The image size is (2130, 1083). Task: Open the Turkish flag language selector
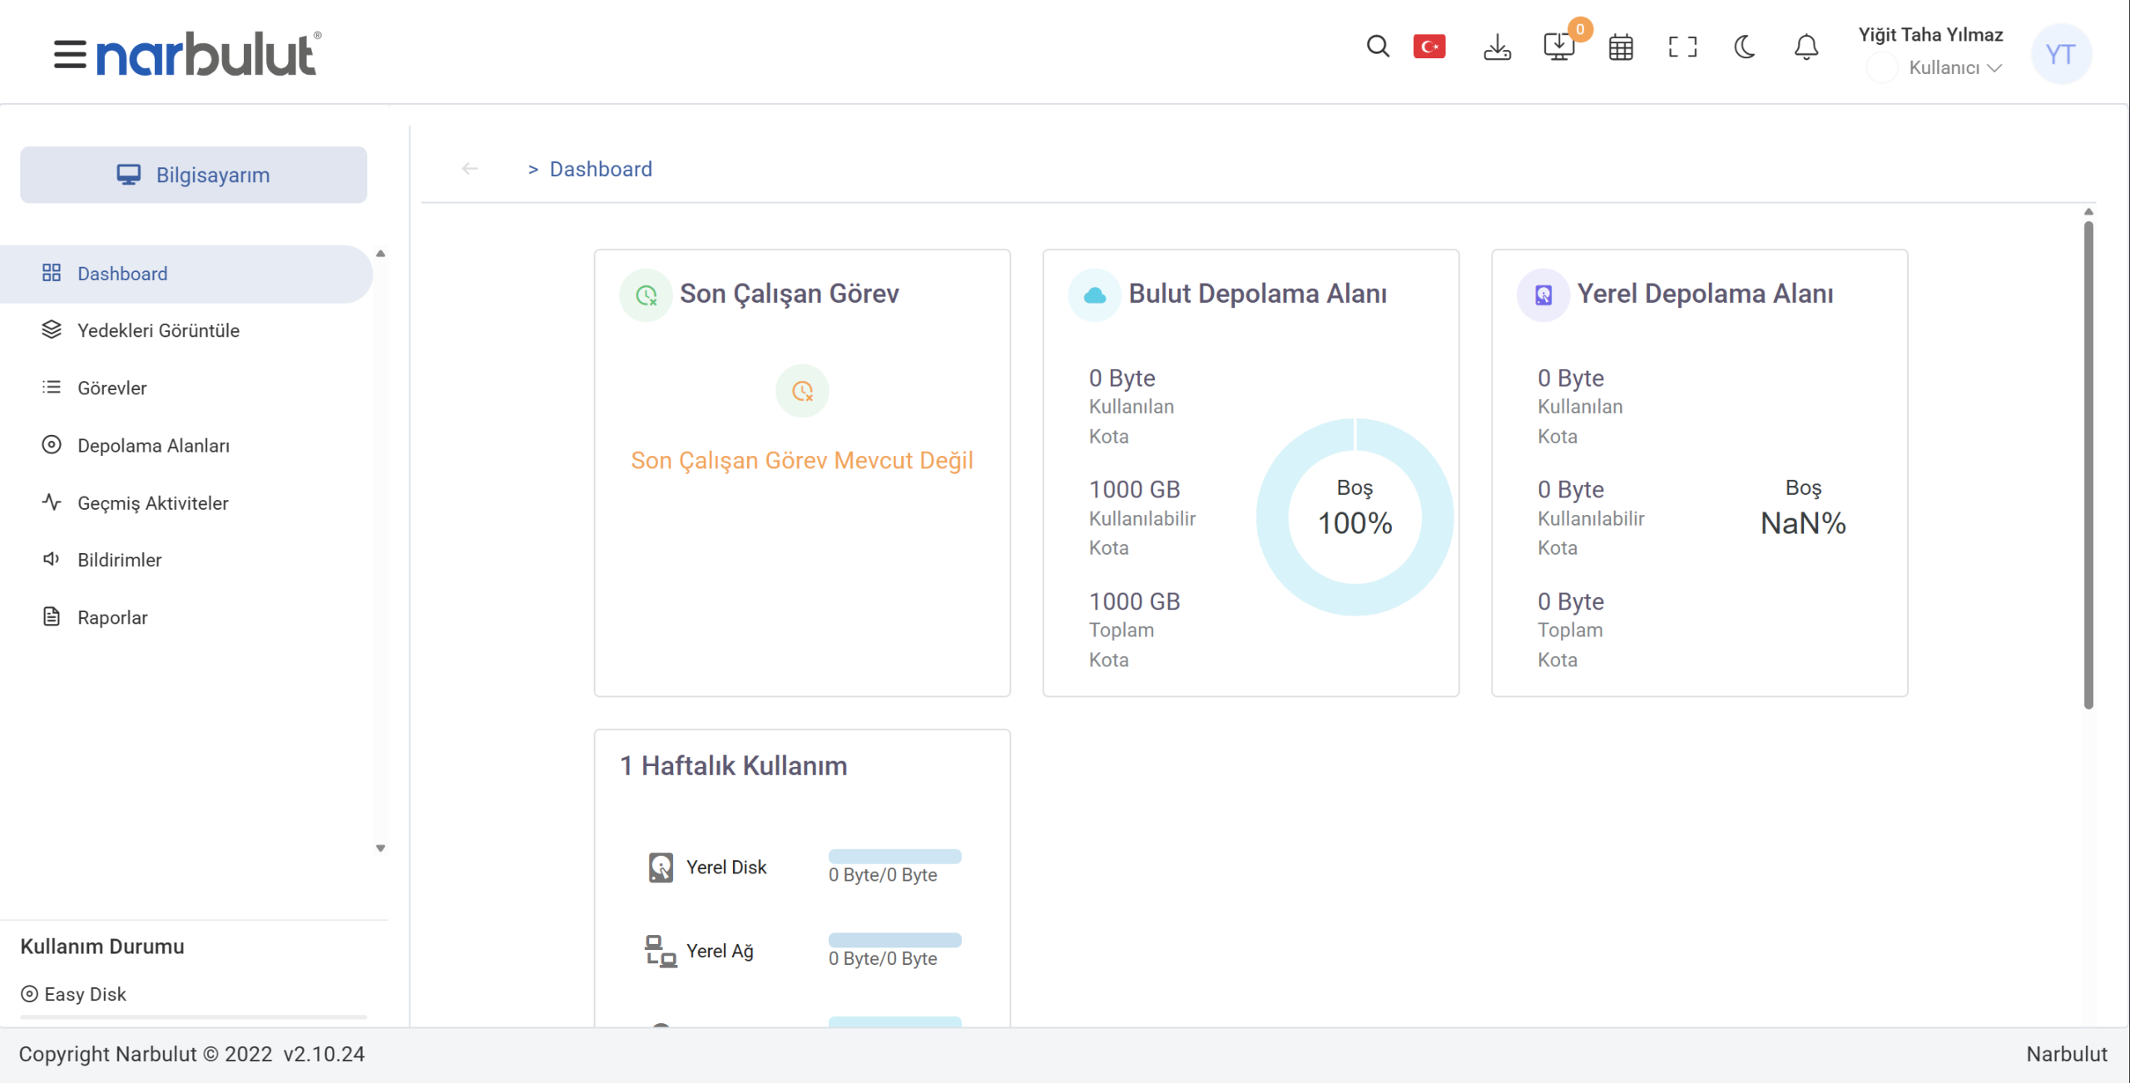(x=1429, y=47)
